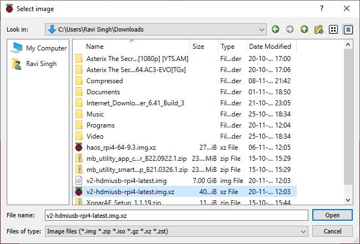Select the Compressed folder name
This screenshot has height=244, width=360.
(x=104, y=81)
